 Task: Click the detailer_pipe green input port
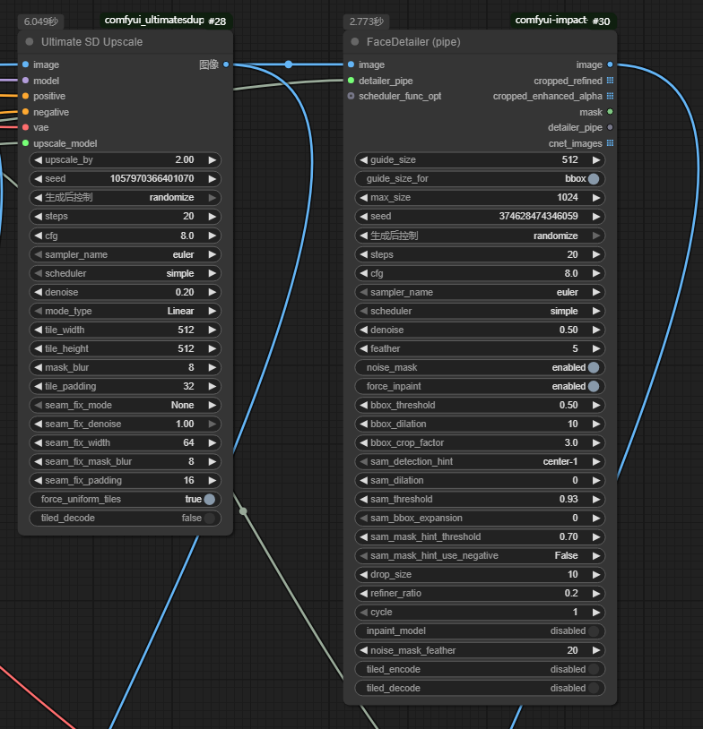coord(351,81)
